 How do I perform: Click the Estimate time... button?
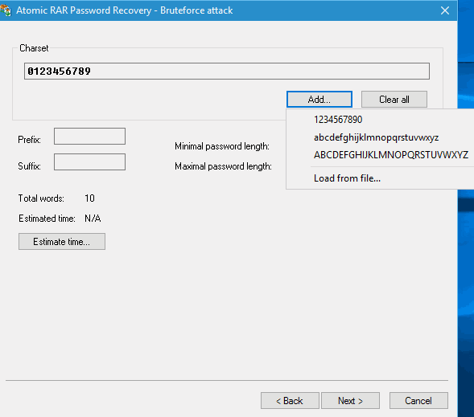[62, 241]
